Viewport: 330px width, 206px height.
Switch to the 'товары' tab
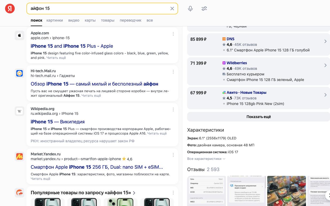pyautogui.click(x=108, y=20)
